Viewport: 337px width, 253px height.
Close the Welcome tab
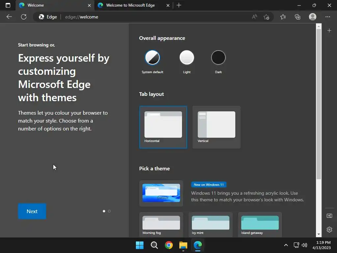90,5
